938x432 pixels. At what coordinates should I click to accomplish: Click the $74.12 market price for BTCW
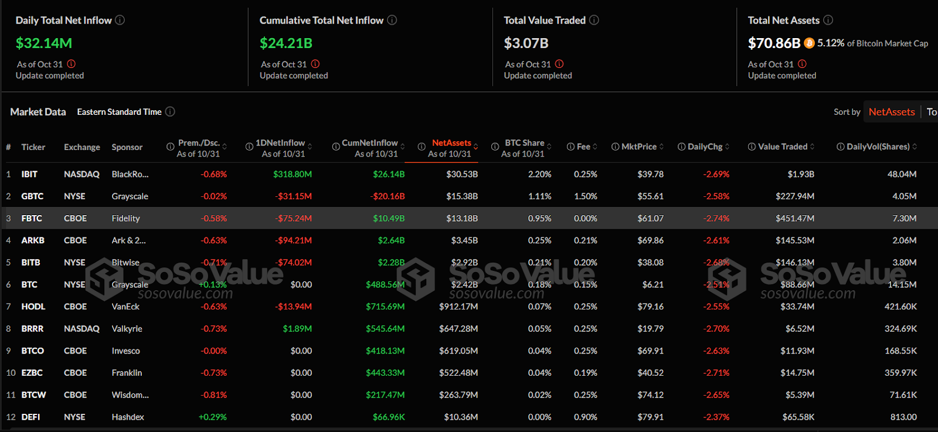651,395
